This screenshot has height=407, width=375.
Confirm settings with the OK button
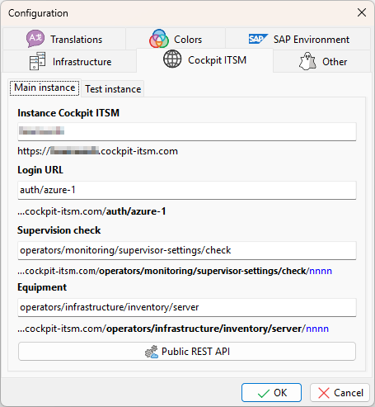pyautogui.click(x=271, y=393)
